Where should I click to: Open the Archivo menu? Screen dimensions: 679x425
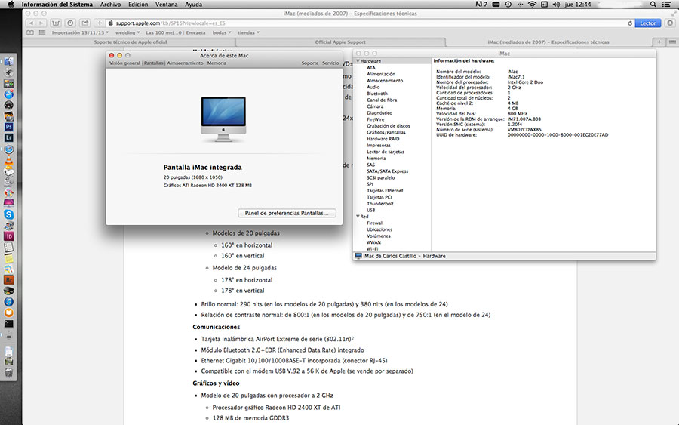[x=110, y=5]
